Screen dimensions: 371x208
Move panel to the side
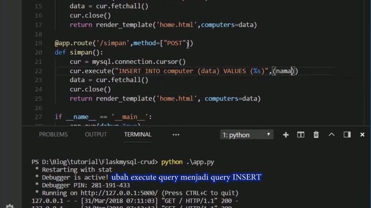[x=347, y=135]
